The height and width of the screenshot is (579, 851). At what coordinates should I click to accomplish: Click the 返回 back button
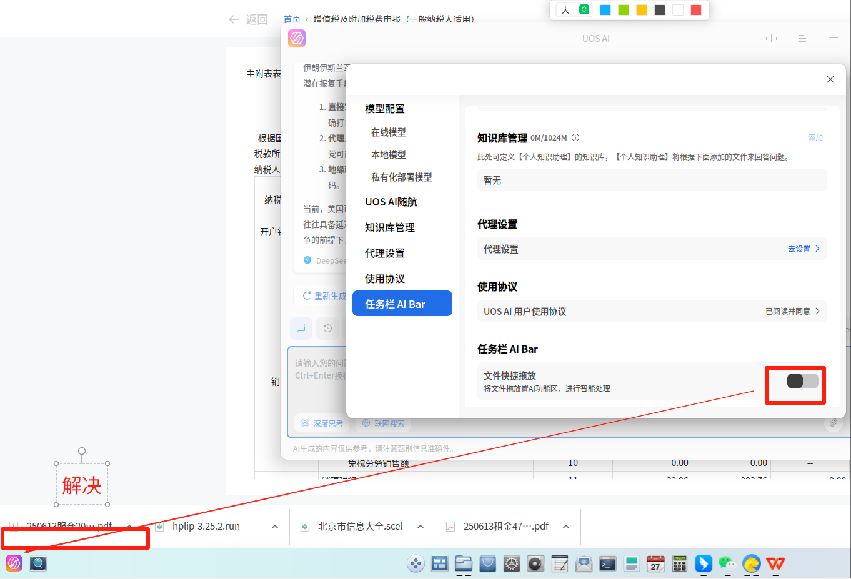coord(249,19)
